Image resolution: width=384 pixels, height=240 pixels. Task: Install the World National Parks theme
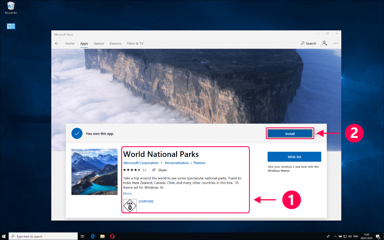coord(290,134)
